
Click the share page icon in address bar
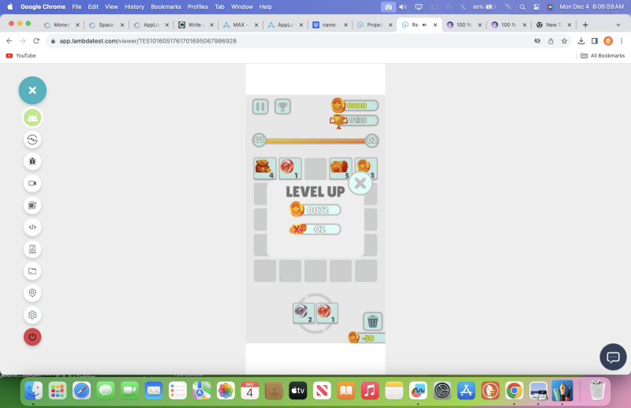[551, 41]
